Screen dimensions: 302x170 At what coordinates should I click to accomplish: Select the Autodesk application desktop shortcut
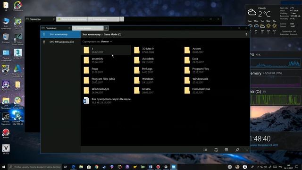click(x=18, y=71)
